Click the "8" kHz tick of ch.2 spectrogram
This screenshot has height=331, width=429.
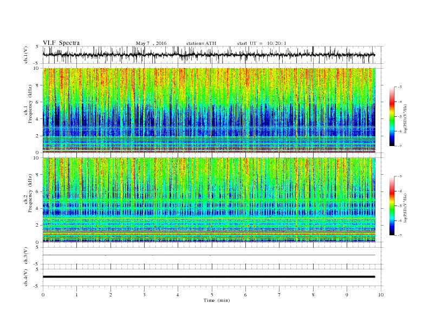[x=38, y=175]
